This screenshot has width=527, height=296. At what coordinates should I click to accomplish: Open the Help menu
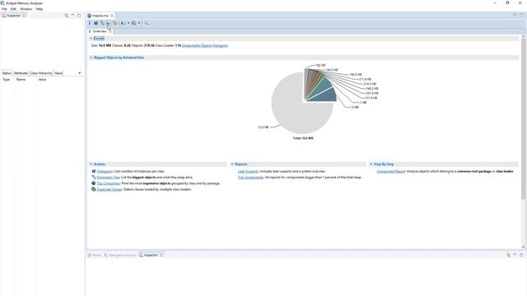pyautogui.click(x=40, y=9)
